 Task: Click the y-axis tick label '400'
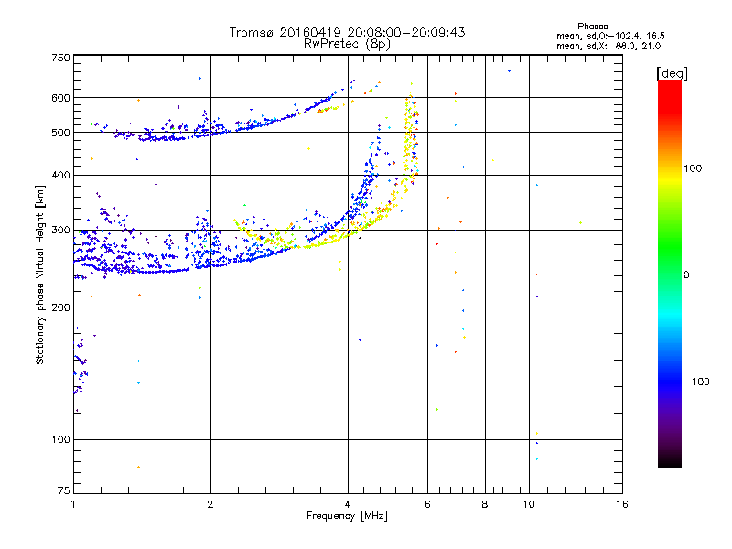tap(60, 175)
